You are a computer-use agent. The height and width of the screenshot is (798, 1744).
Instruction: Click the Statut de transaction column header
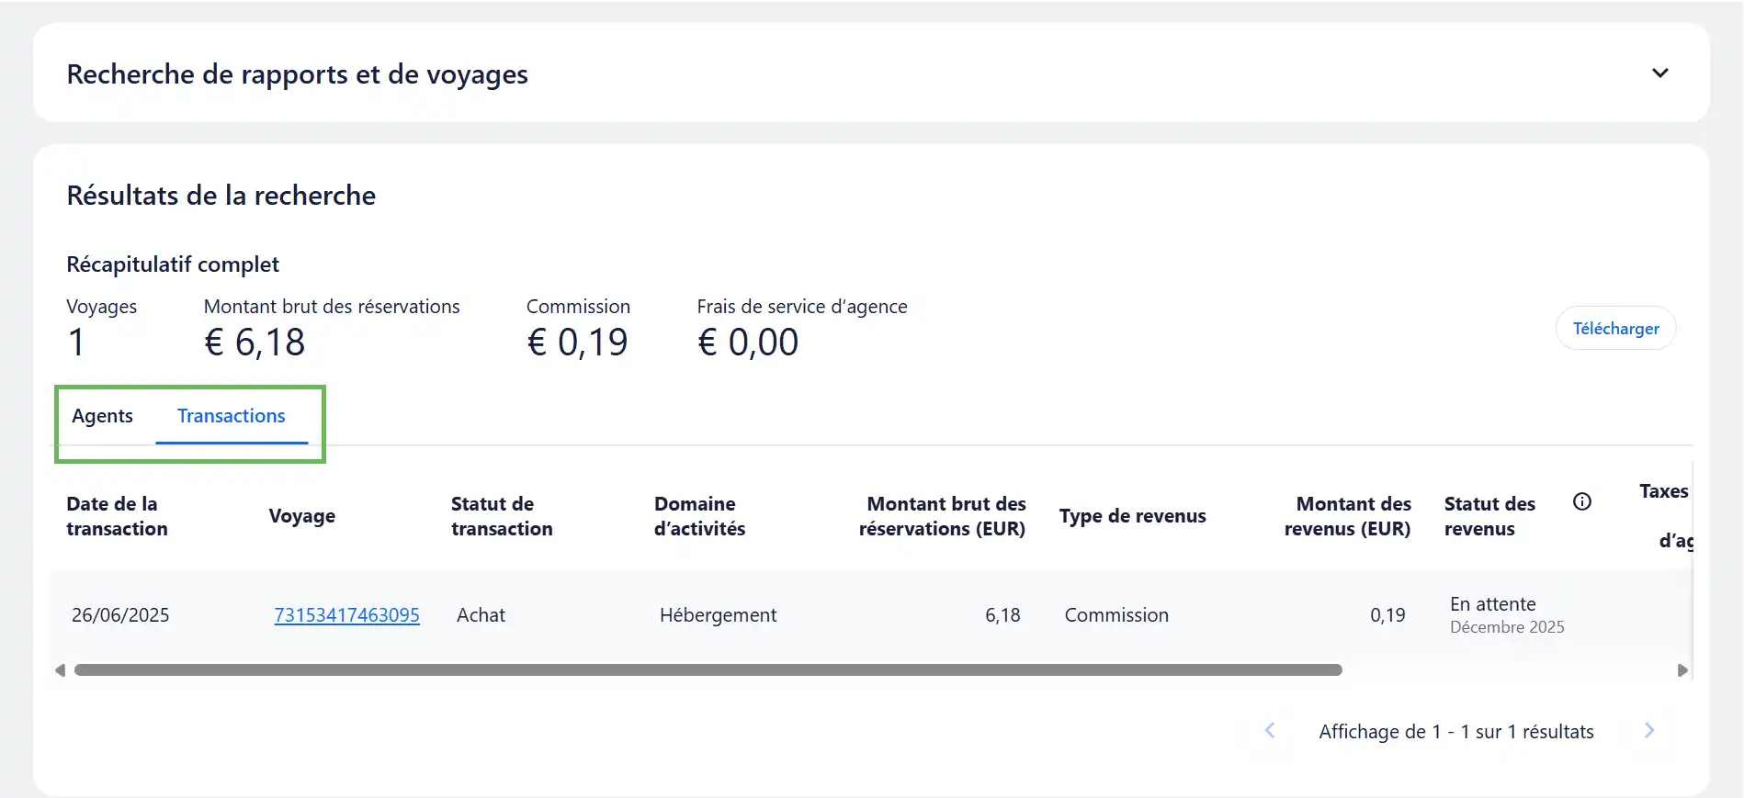coord(502,516)
